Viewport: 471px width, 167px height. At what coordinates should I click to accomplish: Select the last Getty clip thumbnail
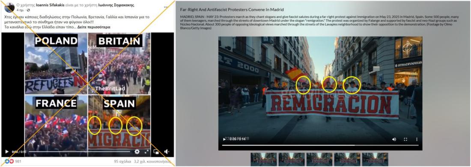click(375, 159)
